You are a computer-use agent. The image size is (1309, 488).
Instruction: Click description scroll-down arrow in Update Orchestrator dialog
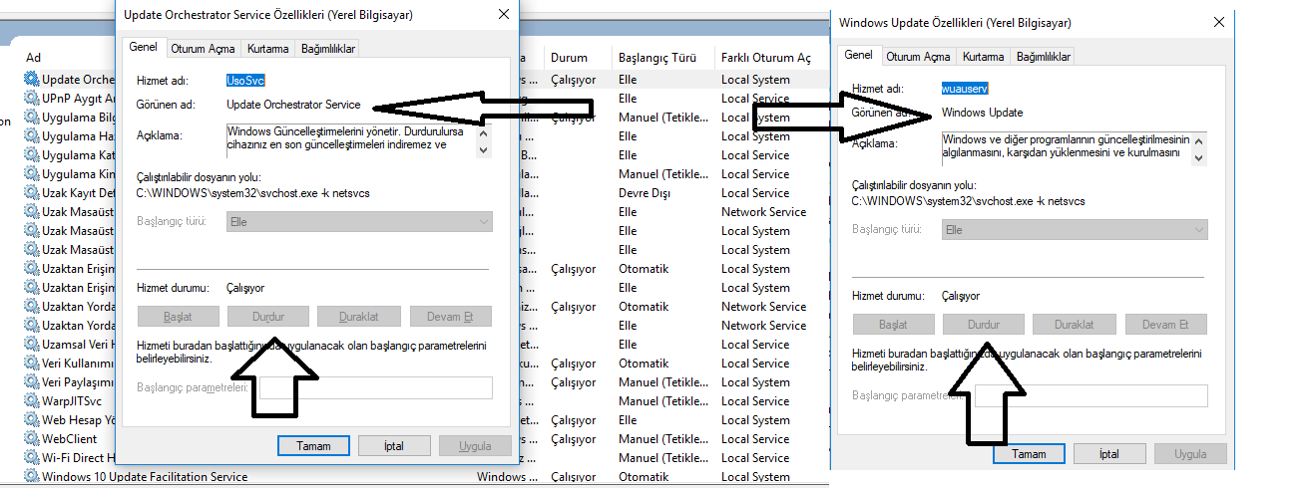(485, 149)
